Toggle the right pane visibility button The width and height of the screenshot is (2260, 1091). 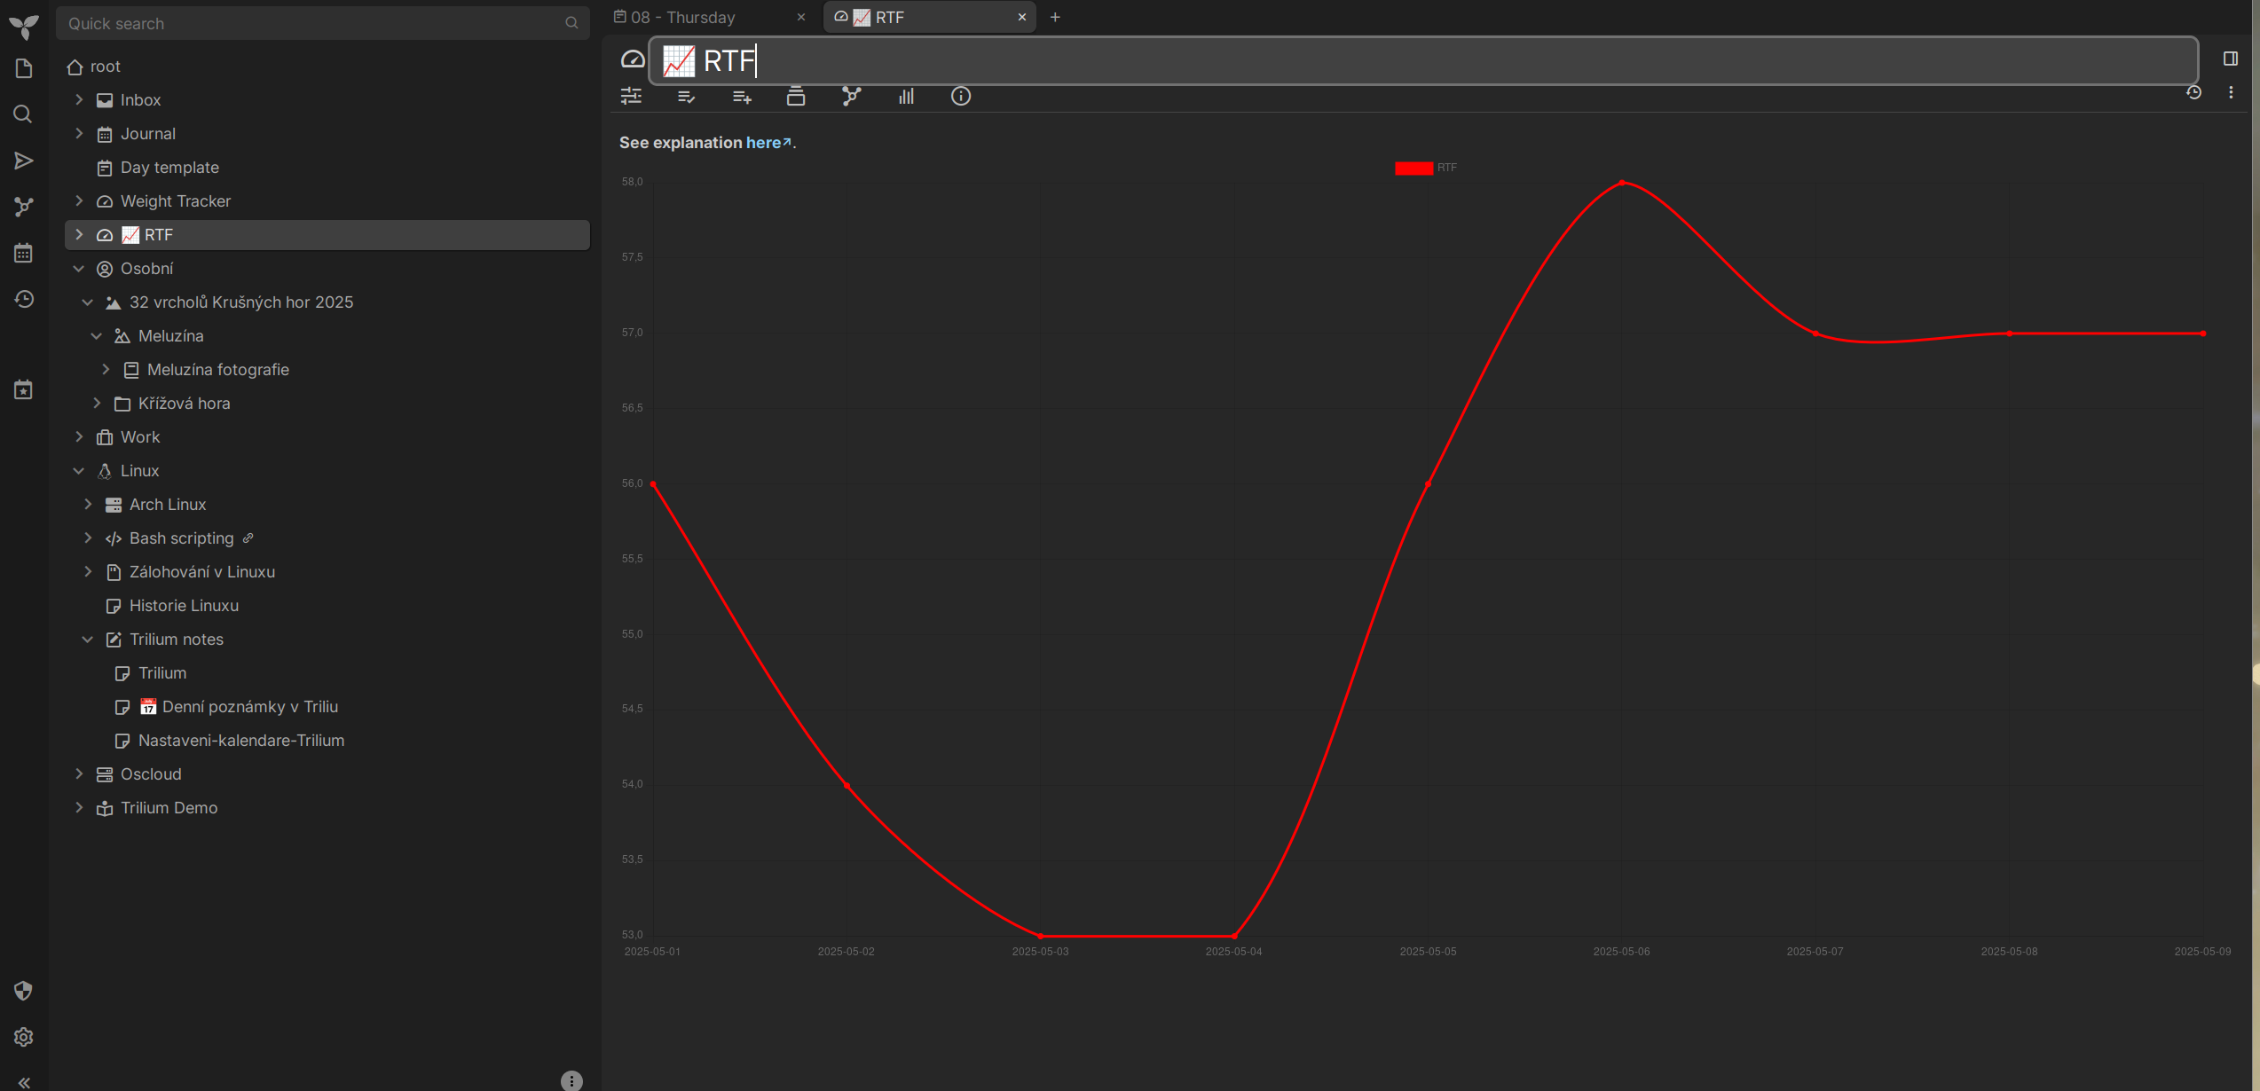pyautogui.click(x=2230, y=59)
